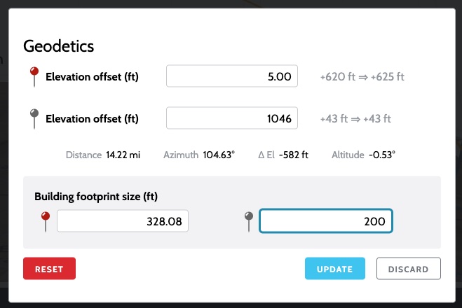Click the Azimuth value 104.63°
This screenshot has height=308, width=462.
(219, 155)
